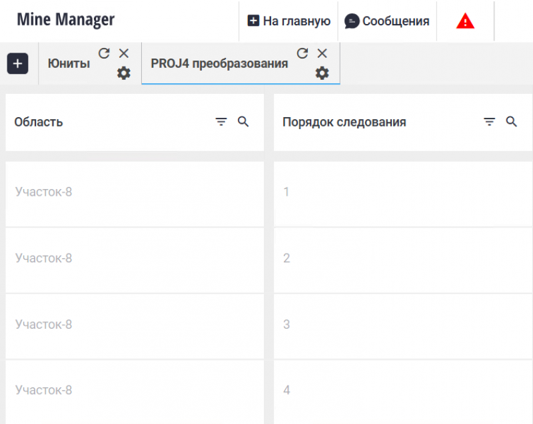The height and width of the screenshot is (424, 533).
Task: Go to На главную
Action: [x=289, y=21]
